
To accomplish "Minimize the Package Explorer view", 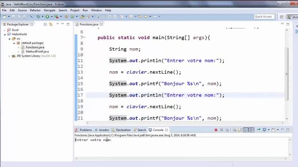I will [x=62, y=24].
